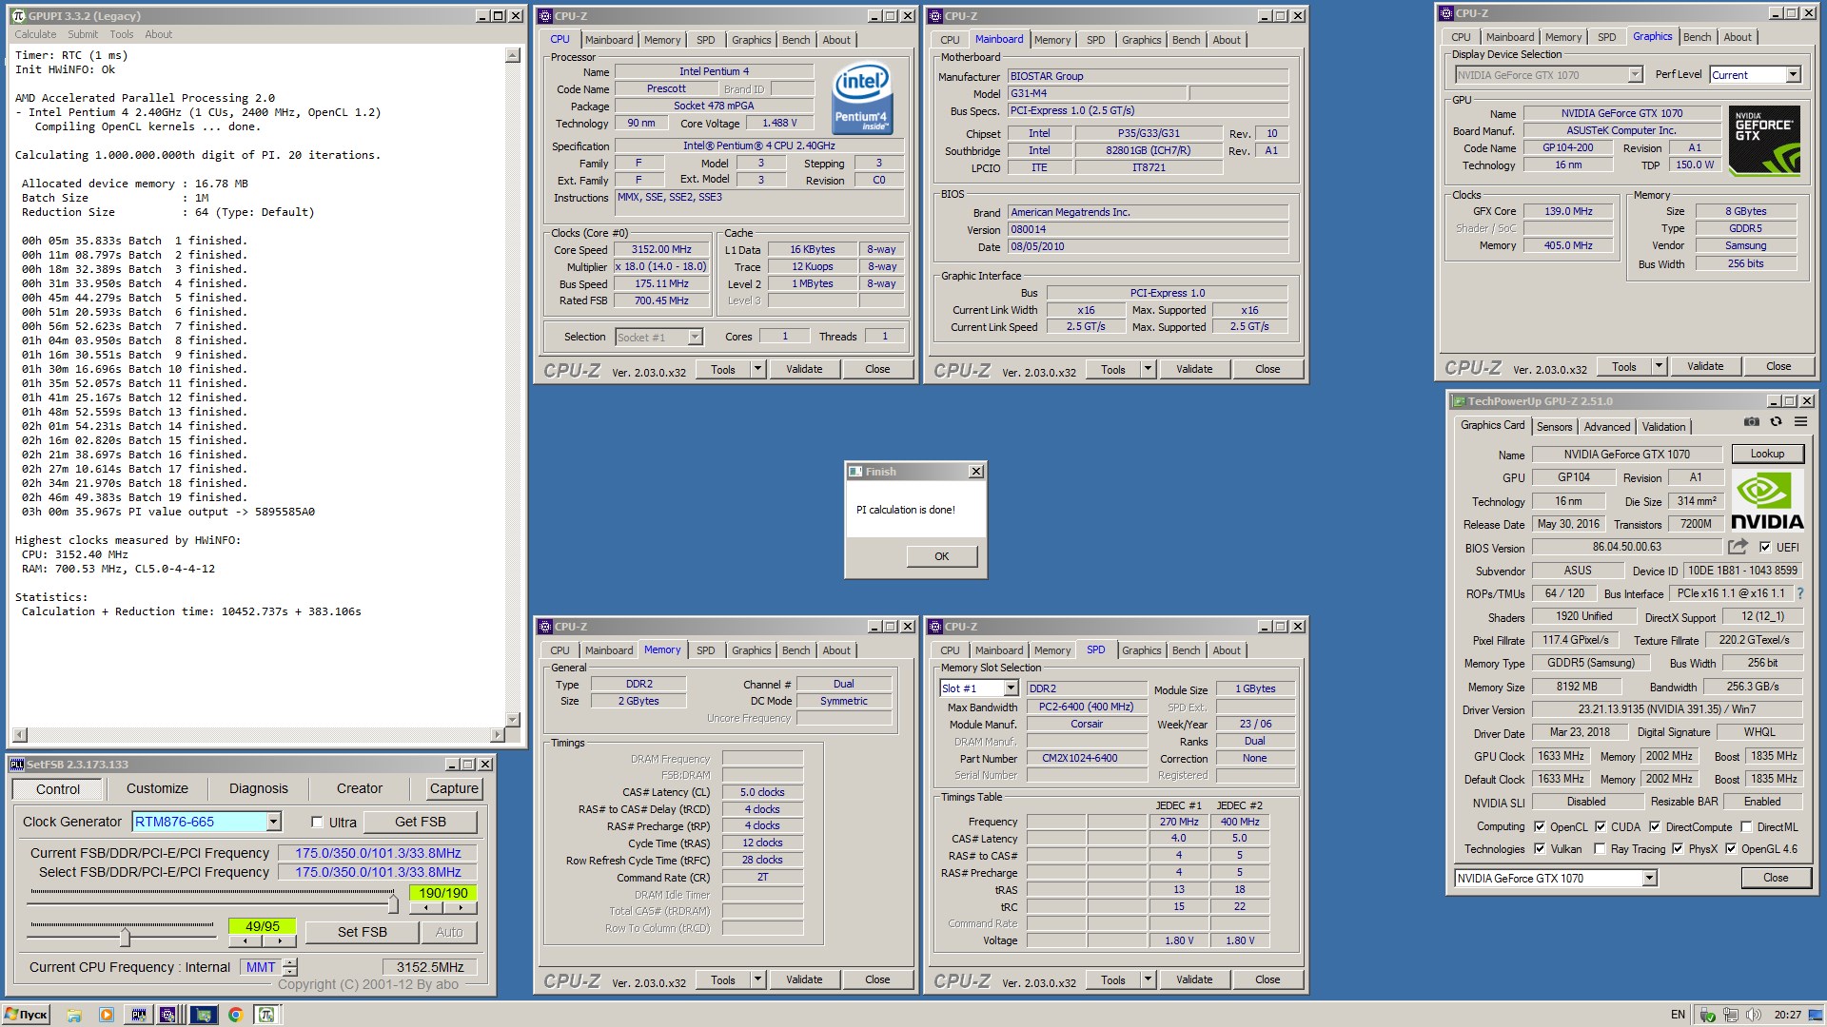Click the GPU-Z refresh icon
The height and width of the screenshot is (1027, 1827).
(x=1776, y=422)
